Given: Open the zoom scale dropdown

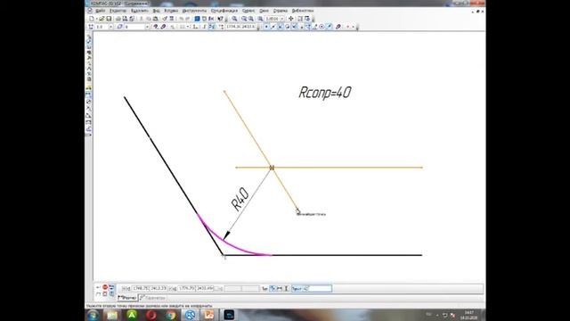Looking at the screenshot, I should pyautogui.click(x=282, y=19).
